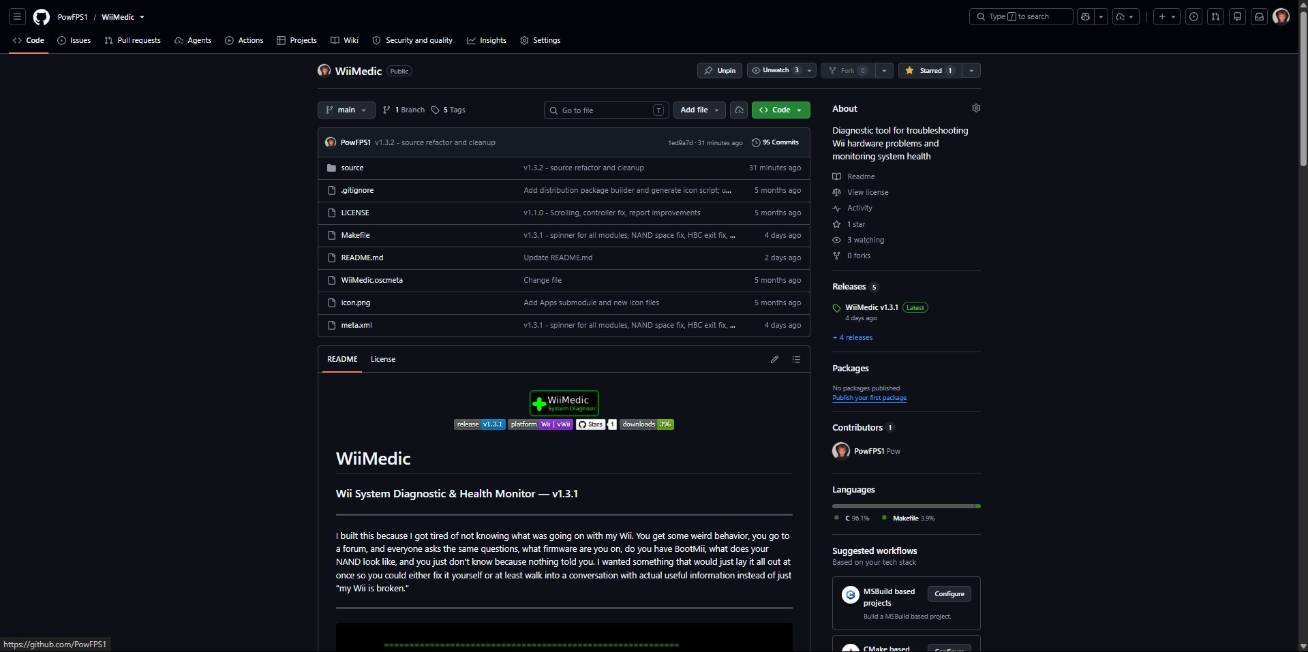
Task: Go to GitHub home via Octocat logo
Action: (x=42, y=17)
